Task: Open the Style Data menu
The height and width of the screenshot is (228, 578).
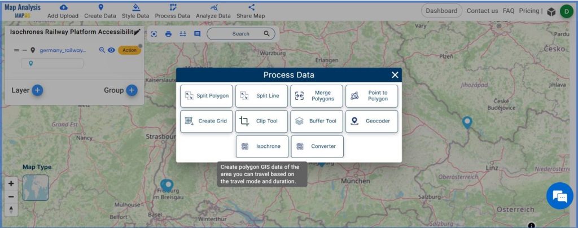Action: [135, 11]
